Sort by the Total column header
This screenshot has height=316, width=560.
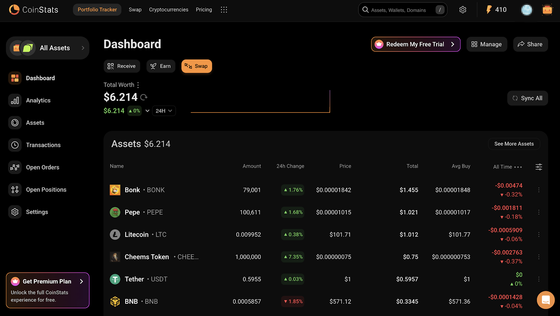[x=412, y=166]
